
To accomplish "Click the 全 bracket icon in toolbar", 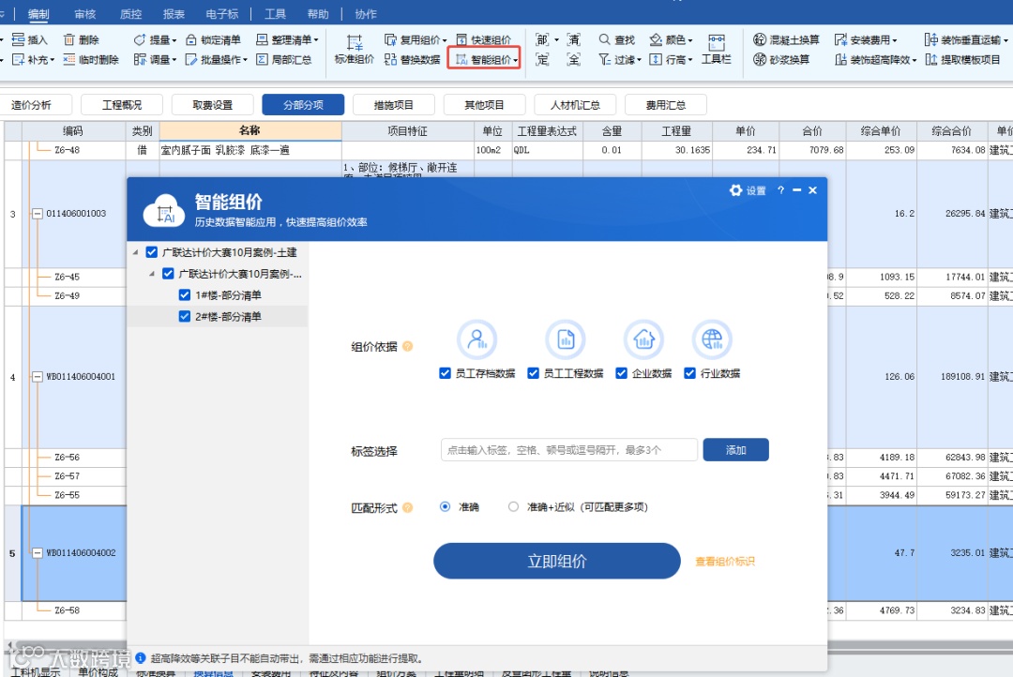I will (x=574, y=59).
